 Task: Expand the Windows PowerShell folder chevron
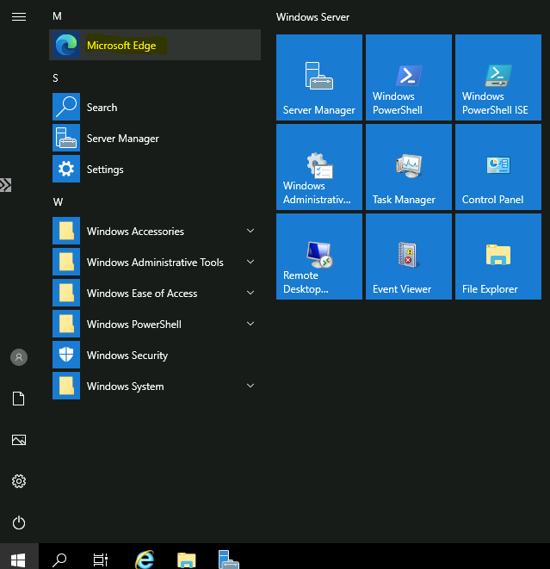(250, 324)
